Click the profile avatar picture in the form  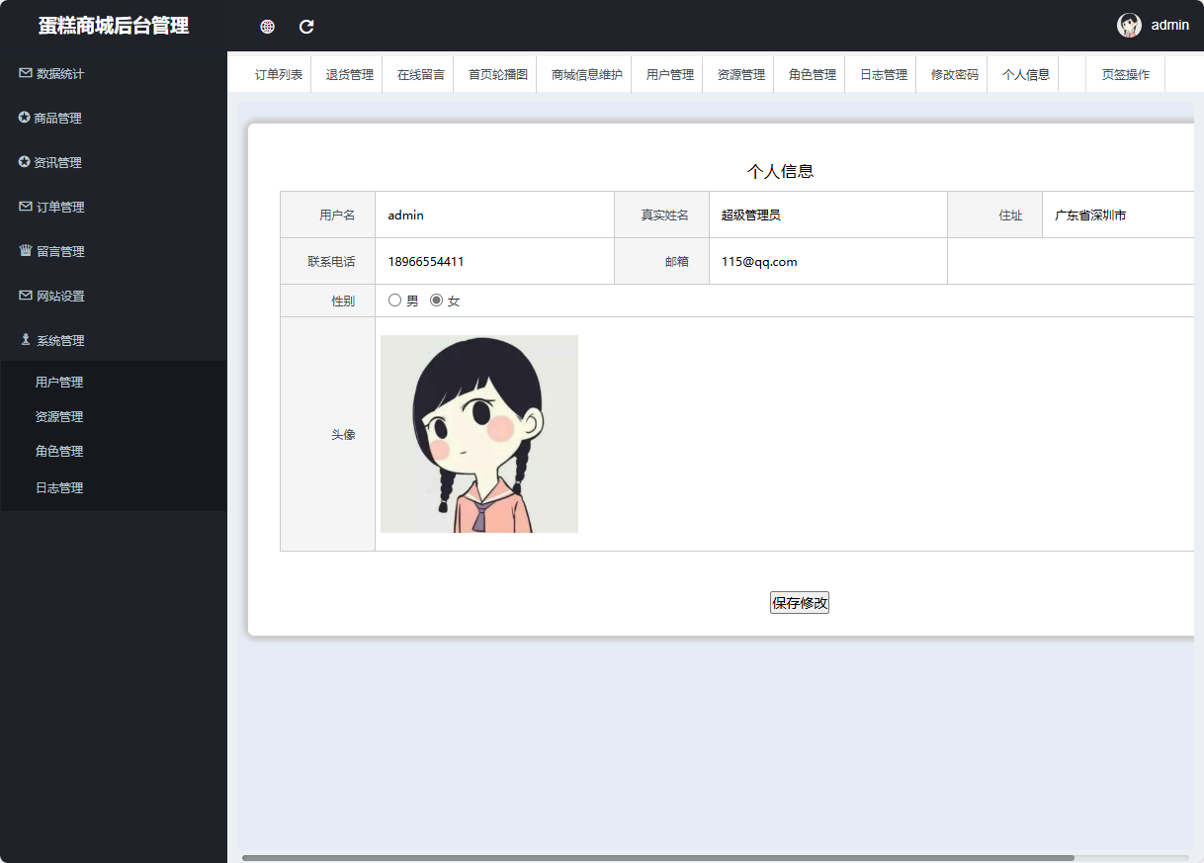click(x=478, y=433)
